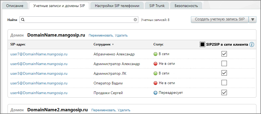Click Удалить for DomainName2.mangosip.ru
The image size is (261, 114).
[x=124, y=110]
